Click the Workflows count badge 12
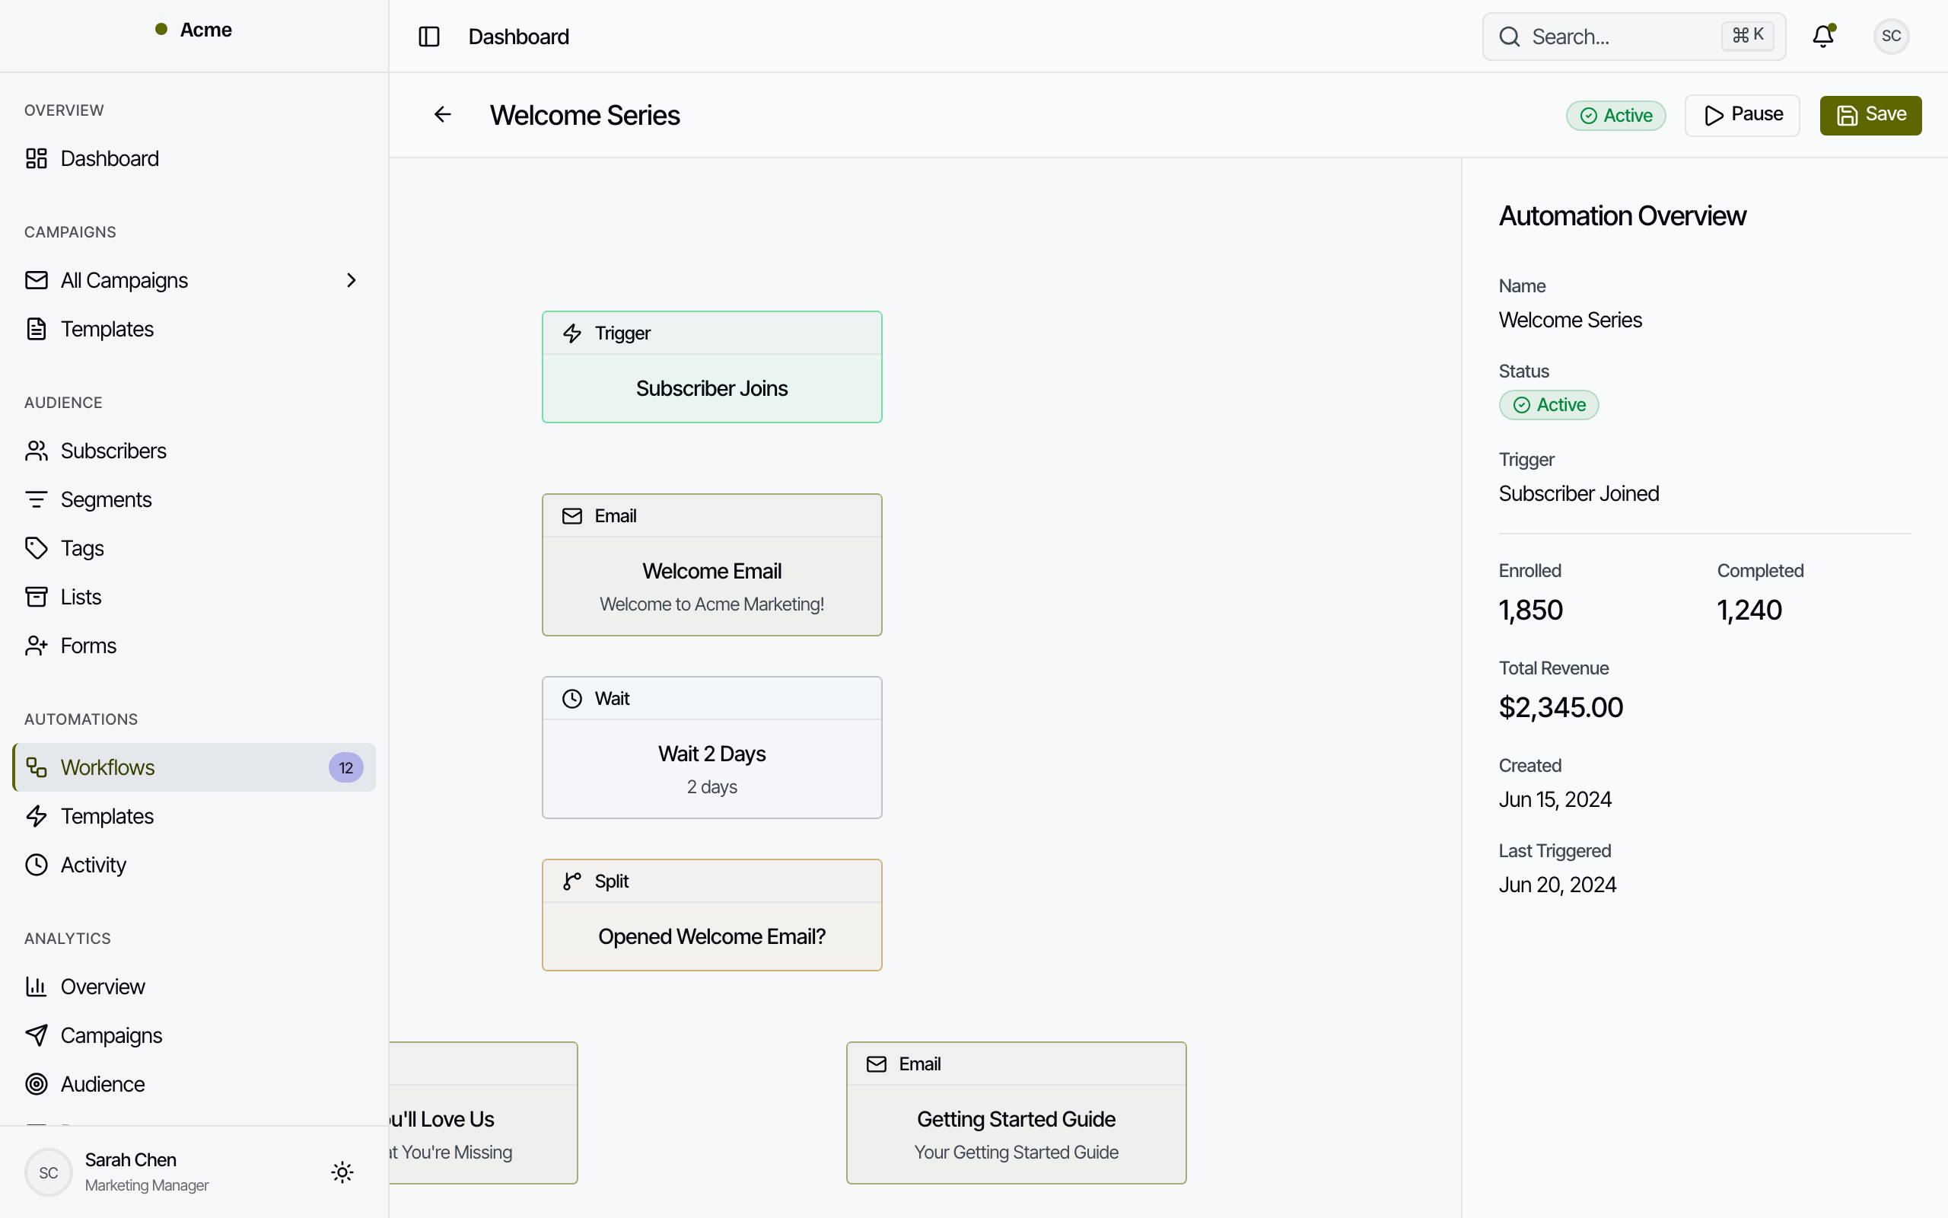Image resolution: width=1948 pixels, height=1218 pixels. coord(345,767)
